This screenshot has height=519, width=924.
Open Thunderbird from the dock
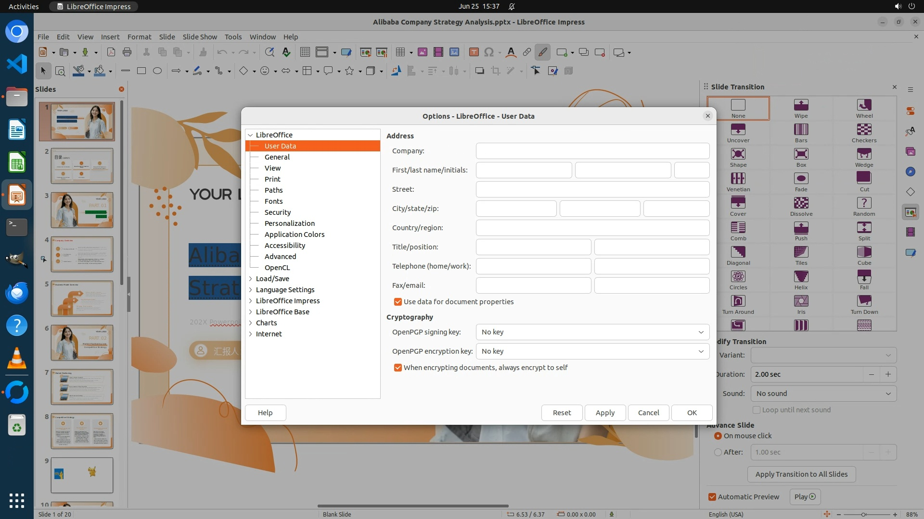(17, 292)
